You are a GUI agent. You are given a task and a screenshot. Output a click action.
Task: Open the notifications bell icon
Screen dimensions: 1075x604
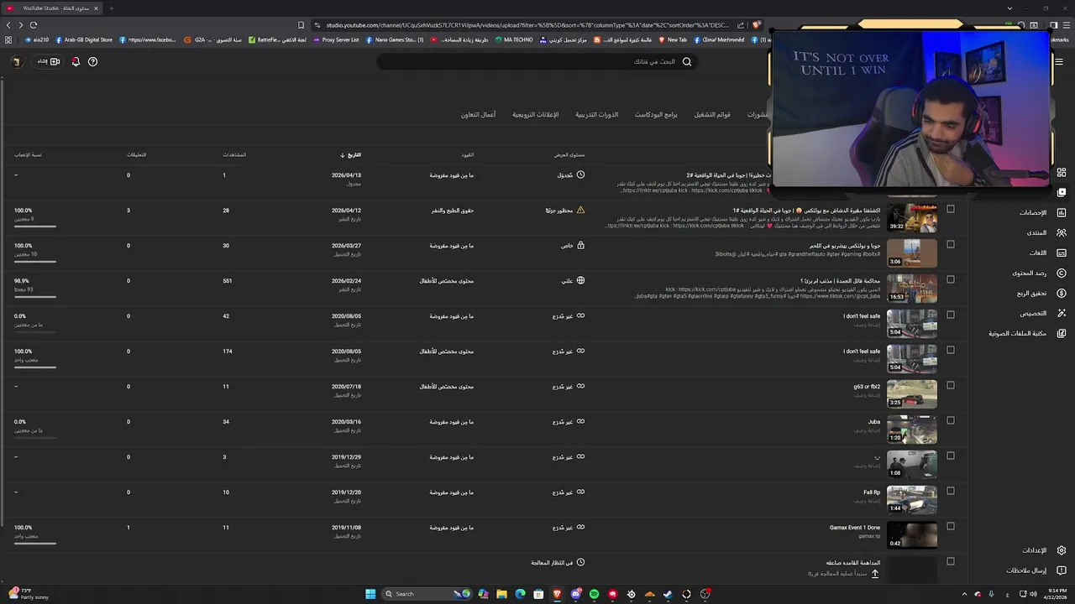pyautogui.click(x=76, y=61)
